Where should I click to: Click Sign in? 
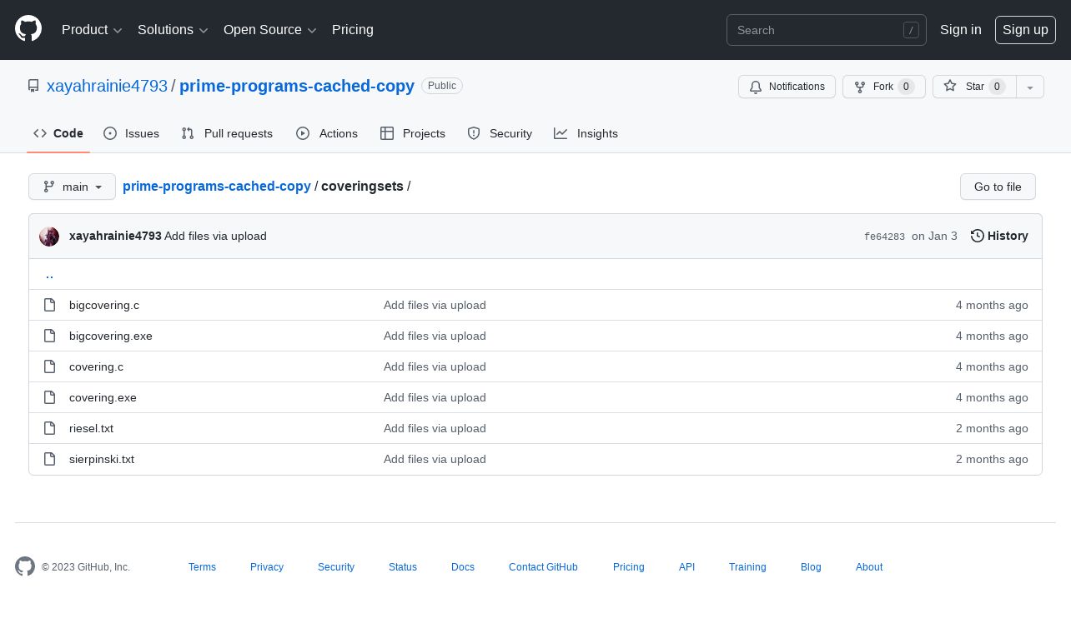click(961, 30)
